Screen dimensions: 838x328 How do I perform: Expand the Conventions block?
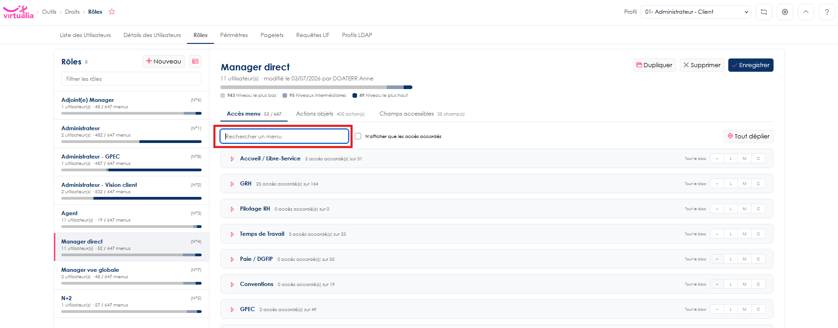232,285
